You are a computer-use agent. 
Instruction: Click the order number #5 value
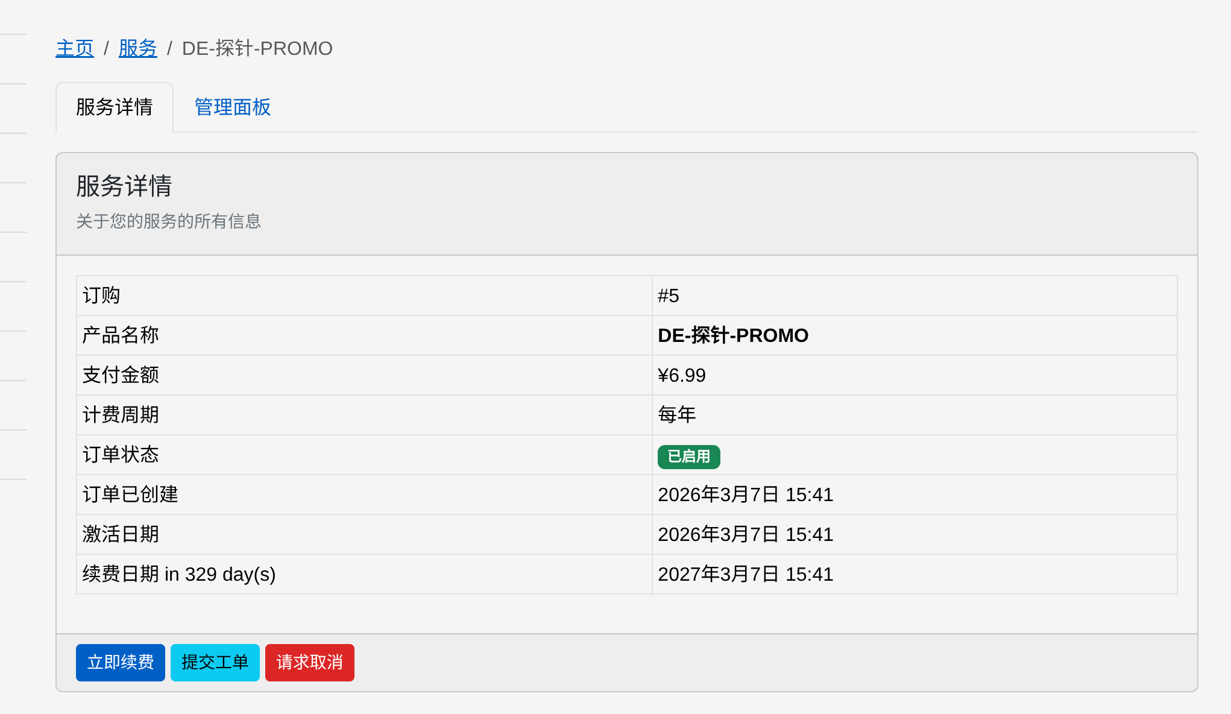point(668,295)
